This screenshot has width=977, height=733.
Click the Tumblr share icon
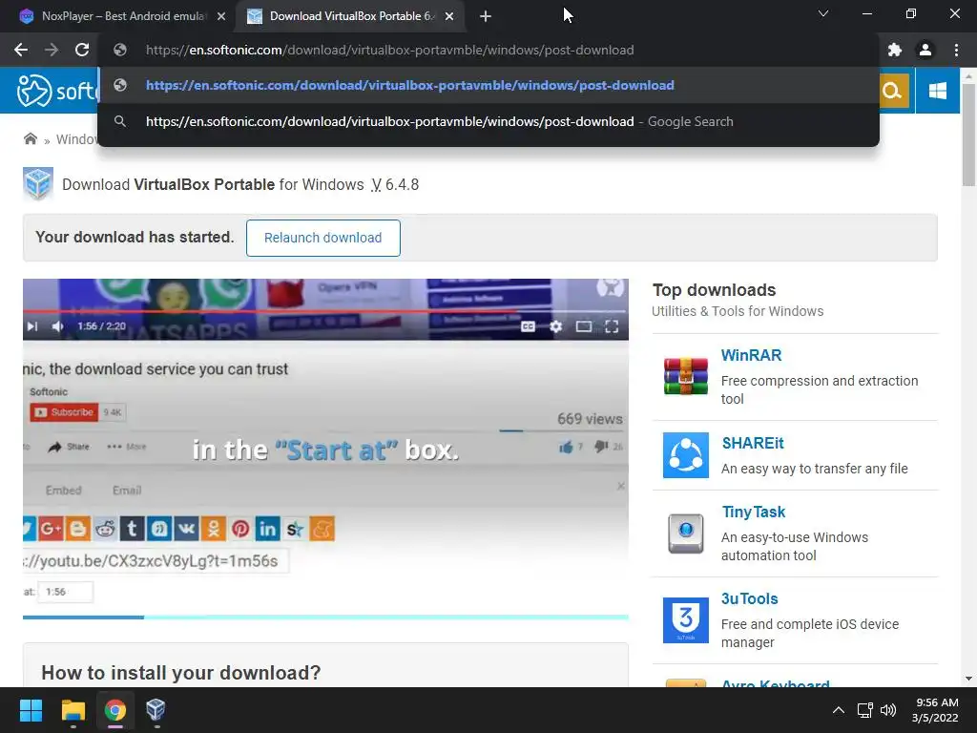132,529
